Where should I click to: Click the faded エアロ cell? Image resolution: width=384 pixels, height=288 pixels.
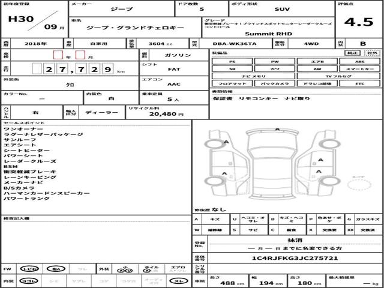(178, 269)
